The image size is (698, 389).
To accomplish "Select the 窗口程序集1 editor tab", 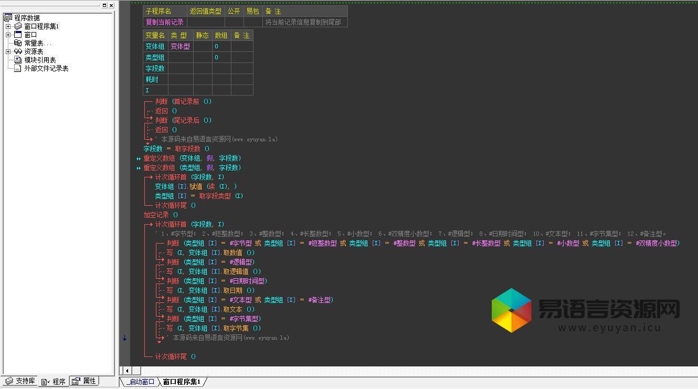I will [182, 382].
